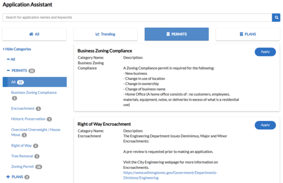Click the building icon on PERMITS tab
This screenshot has width=283, height=183.
tap(168, 34)
